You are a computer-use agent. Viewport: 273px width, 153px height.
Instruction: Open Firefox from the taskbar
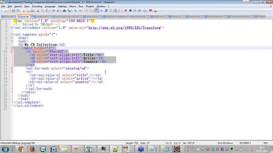coord(32,149)
